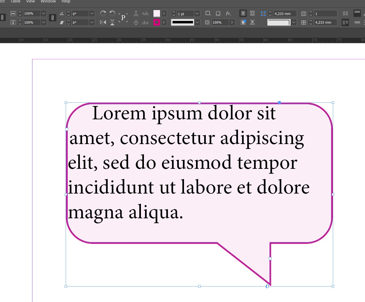This screenshot has height=302, width=365.
Task: Click the Select Next Object icon
Action: pos(146,22)
